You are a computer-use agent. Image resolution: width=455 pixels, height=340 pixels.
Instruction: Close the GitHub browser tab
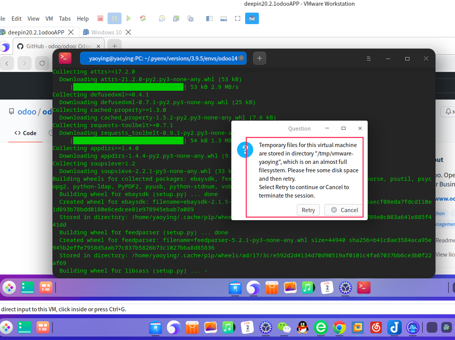pos(98,46)
